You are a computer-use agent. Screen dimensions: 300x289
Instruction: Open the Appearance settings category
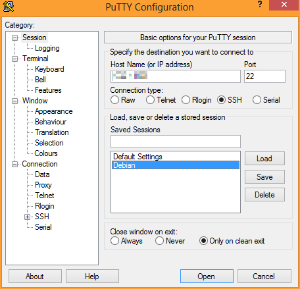(54, 111)
